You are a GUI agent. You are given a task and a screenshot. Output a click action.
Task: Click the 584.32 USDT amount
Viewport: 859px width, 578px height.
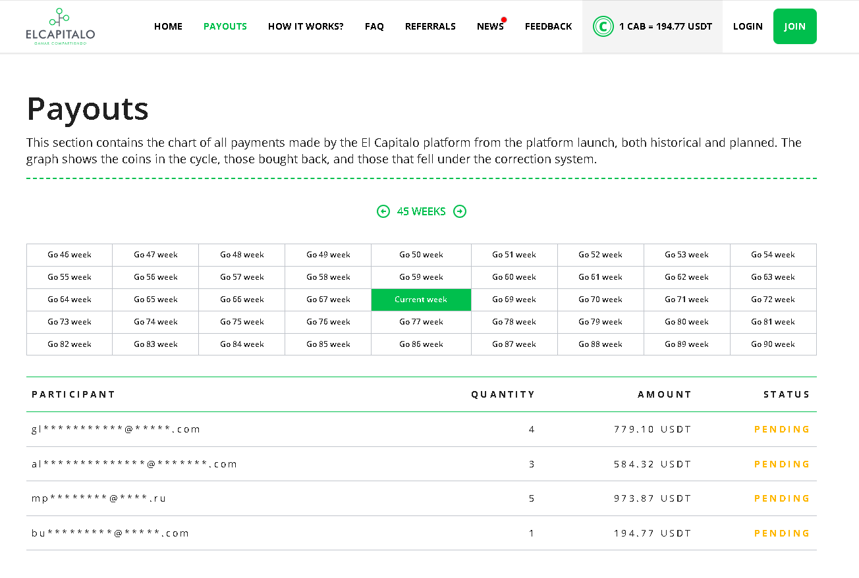(x=652, y=464)
